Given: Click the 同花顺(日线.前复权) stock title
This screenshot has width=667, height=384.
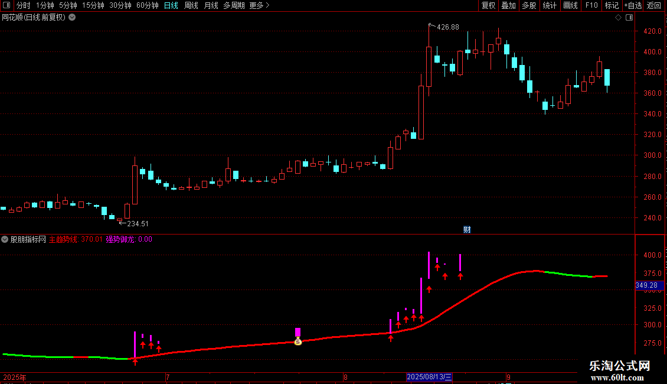Looking at the screenshot, I should (34, 17).
